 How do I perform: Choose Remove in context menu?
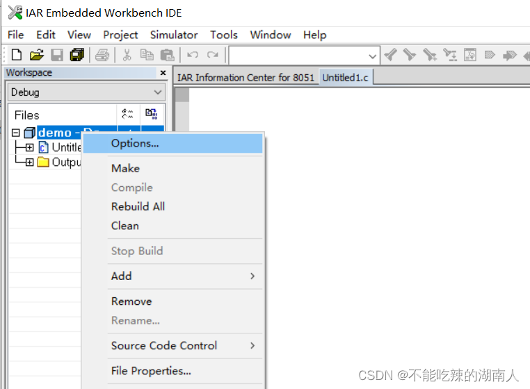click(172, 301)
